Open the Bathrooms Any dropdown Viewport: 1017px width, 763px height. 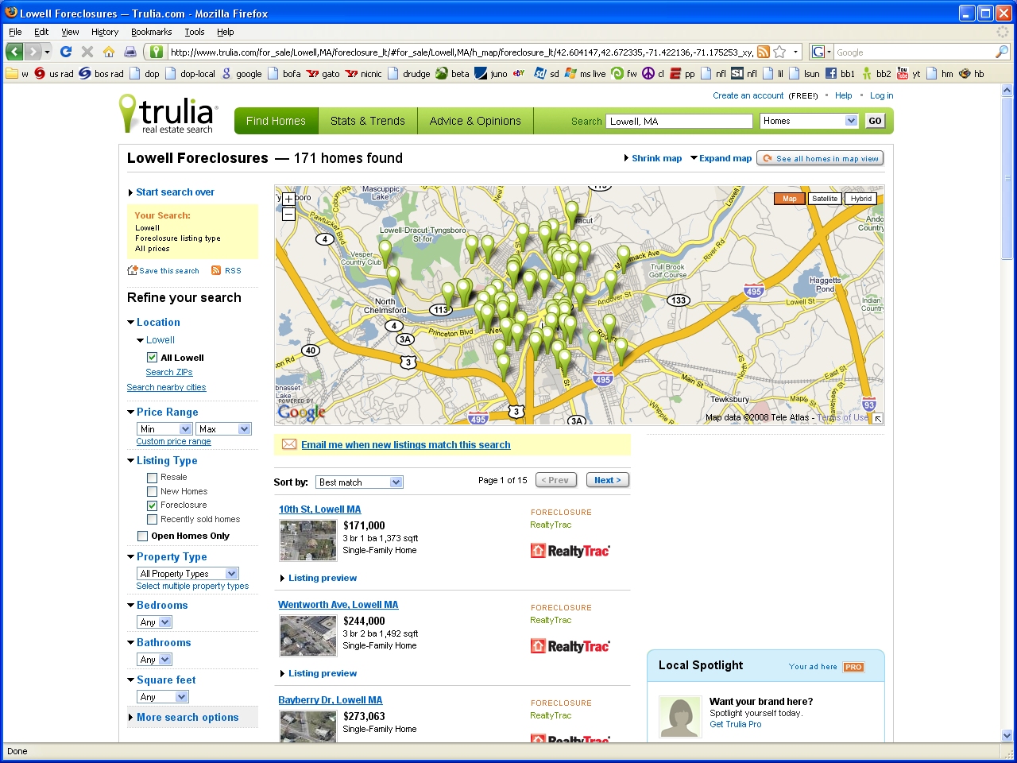(x=154, y=660)
